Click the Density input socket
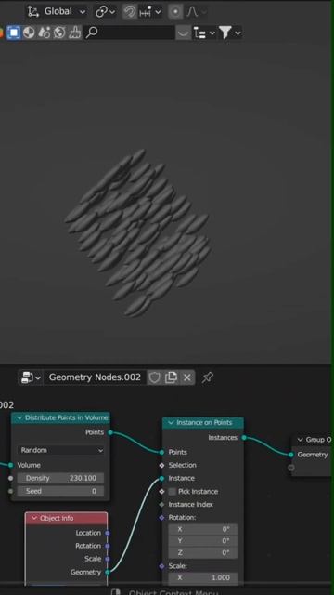The width and height of the screenshot is (334, 595). tap(10, 478)
